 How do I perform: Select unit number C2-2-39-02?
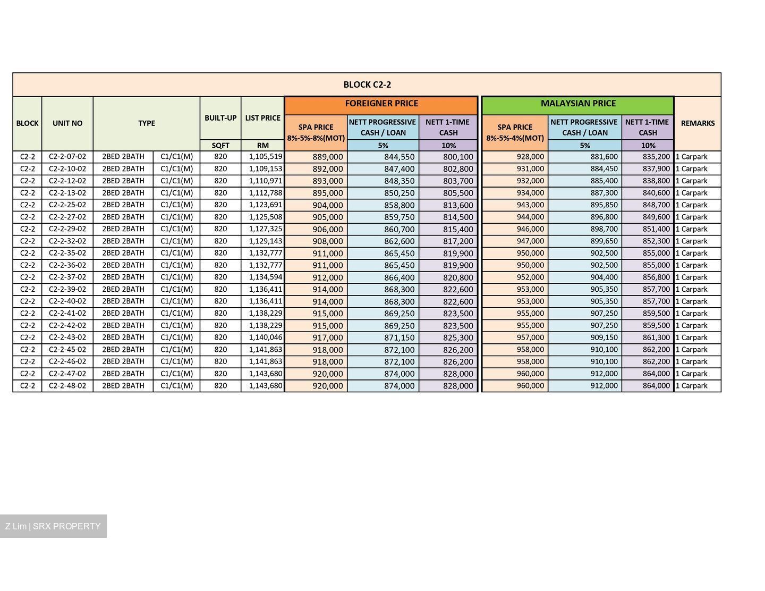(x=67, y=289)
